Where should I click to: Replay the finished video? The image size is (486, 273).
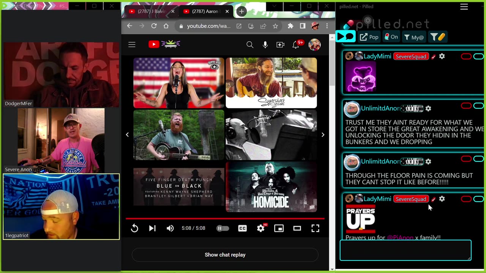(x=134, y=228)
